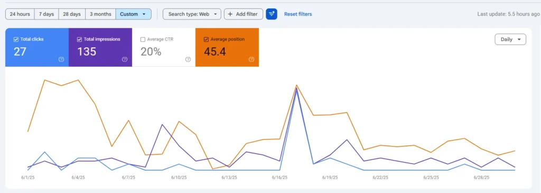Click the Last update: 5.5 hours ago text
The height and width of the screenshot is (193, 541).
(508, 14)
